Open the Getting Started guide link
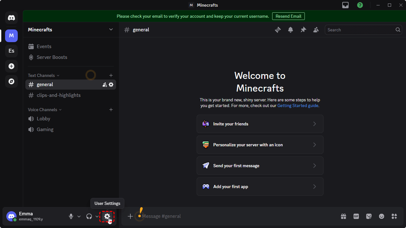406x228 pixels. click(298, 106)
